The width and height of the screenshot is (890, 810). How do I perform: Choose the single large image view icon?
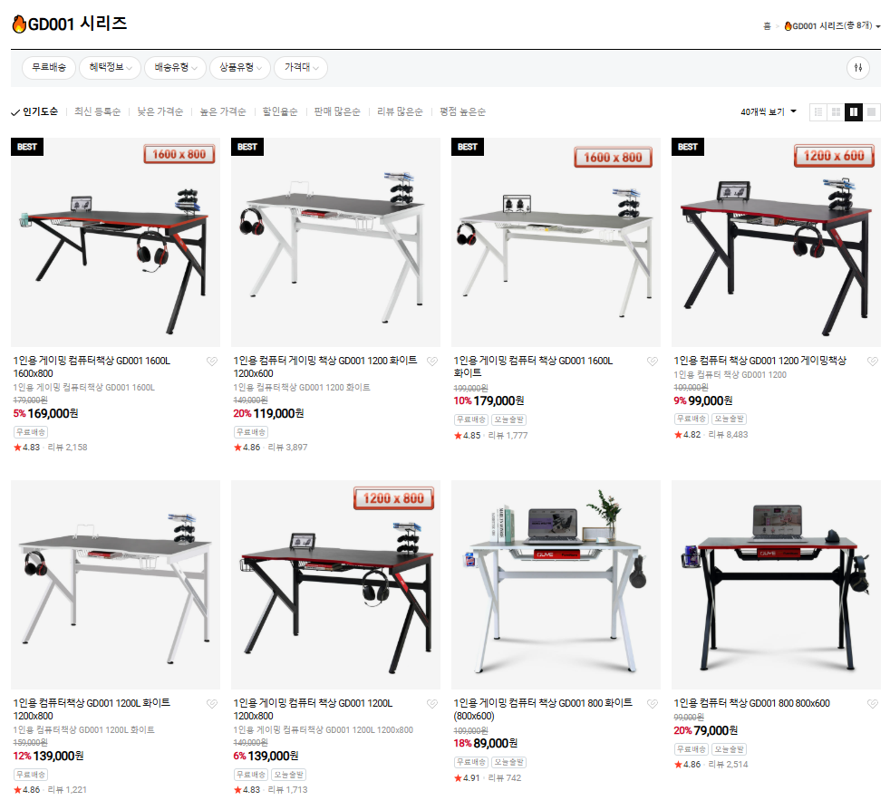[x=871, y=111]
